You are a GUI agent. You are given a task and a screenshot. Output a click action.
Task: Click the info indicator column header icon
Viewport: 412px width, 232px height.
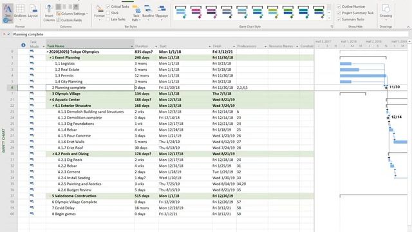click(x=23, y=45)
